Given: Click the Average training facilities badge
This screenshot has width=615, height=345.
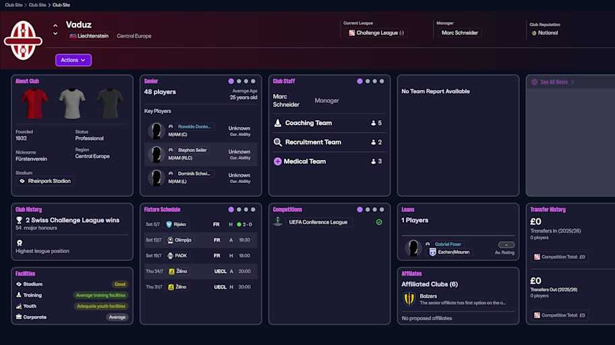Looking at the screenshot, I should tap(100, 295).
